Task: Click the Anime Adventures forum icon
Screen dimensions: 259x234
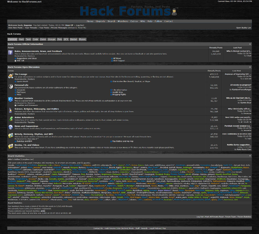Action: 11,119
